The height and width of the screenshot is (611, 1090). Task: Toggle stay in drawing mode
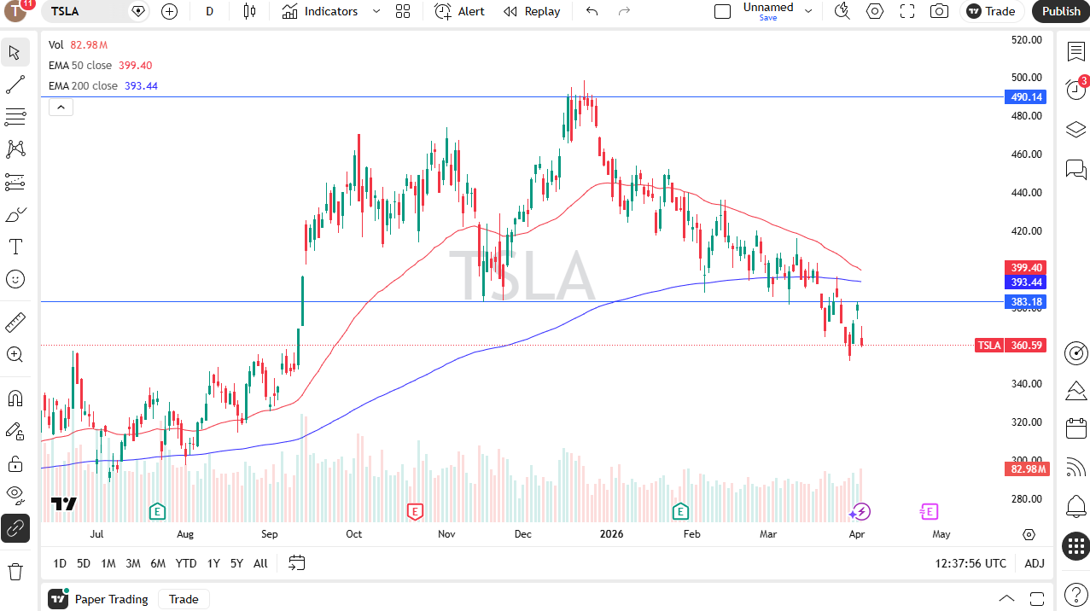coord(15,431)
